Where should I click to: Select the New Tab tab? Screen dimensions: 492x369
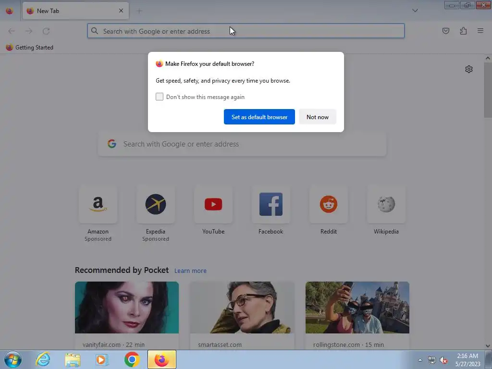tap(75, 11)
